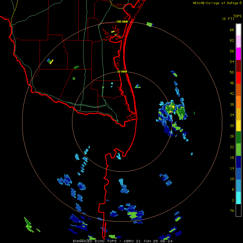Pick the dark red legend swatch
Image resolution: width=243 pixels, height=243 pixels.
tap(238, 66)
